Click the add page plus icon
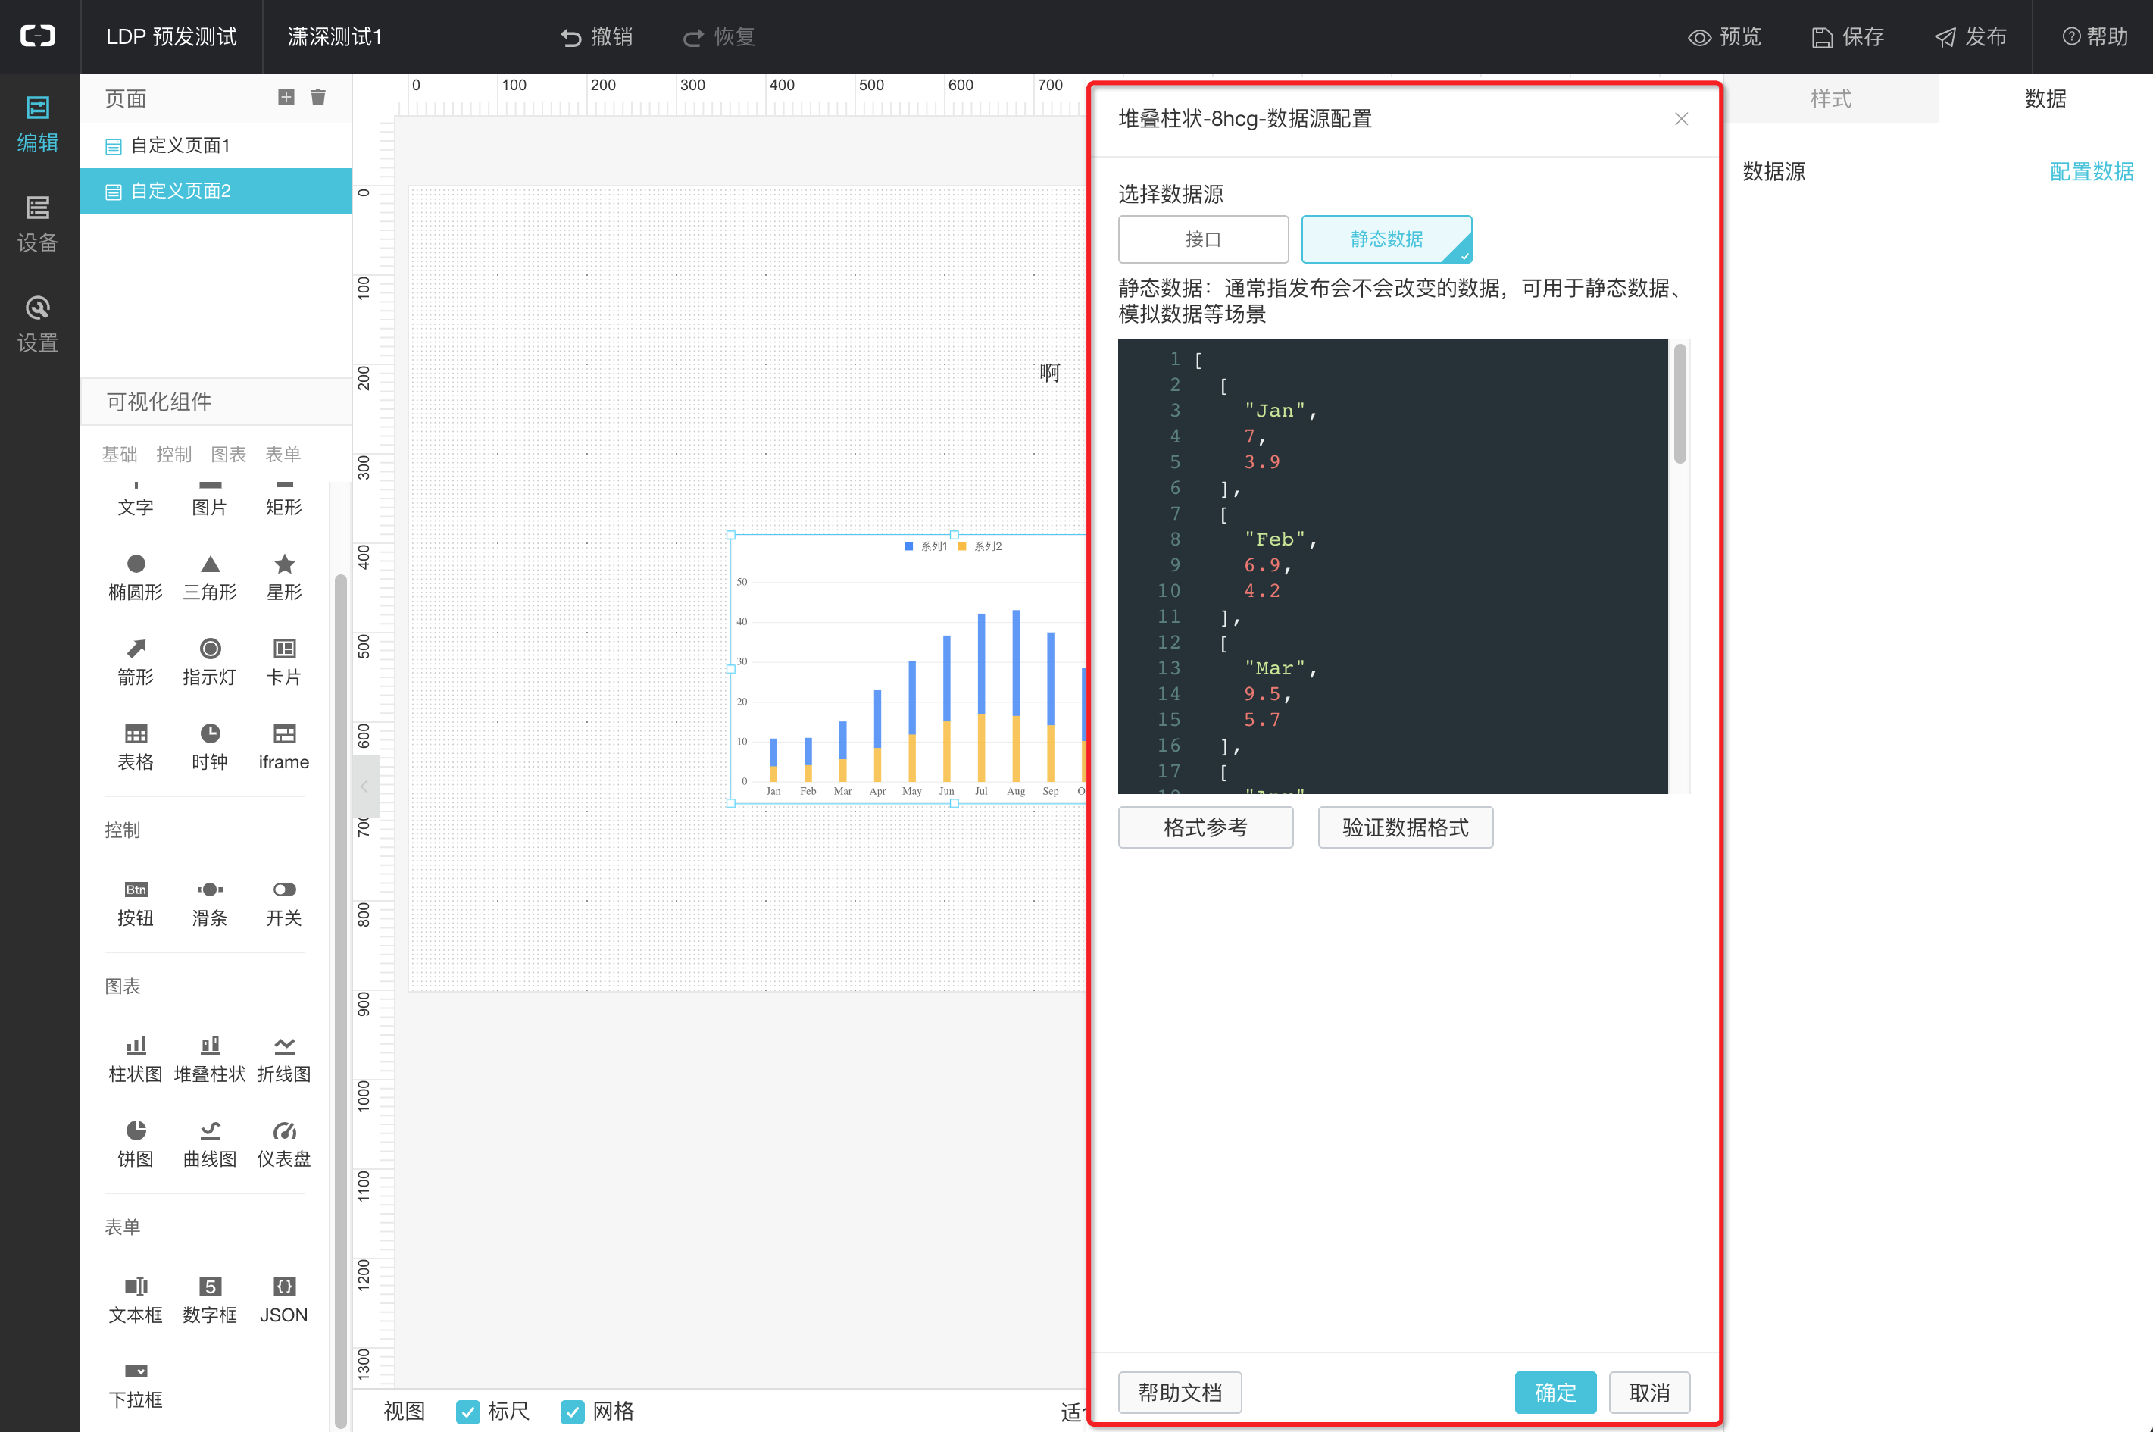 click(286, 98)
